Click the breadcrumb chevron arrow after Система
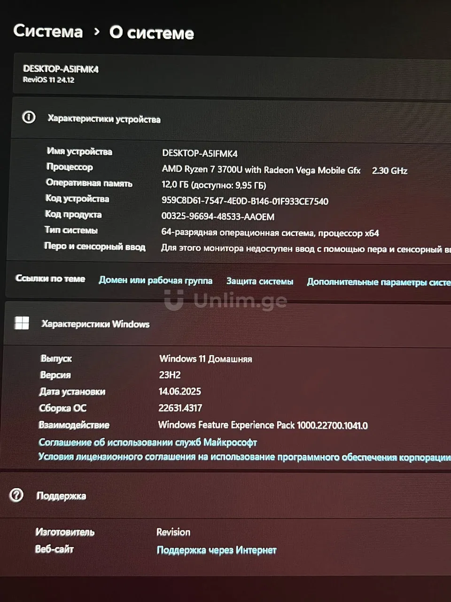The height and width of the screenshot is (602, 451). click(x=97, y=32)
